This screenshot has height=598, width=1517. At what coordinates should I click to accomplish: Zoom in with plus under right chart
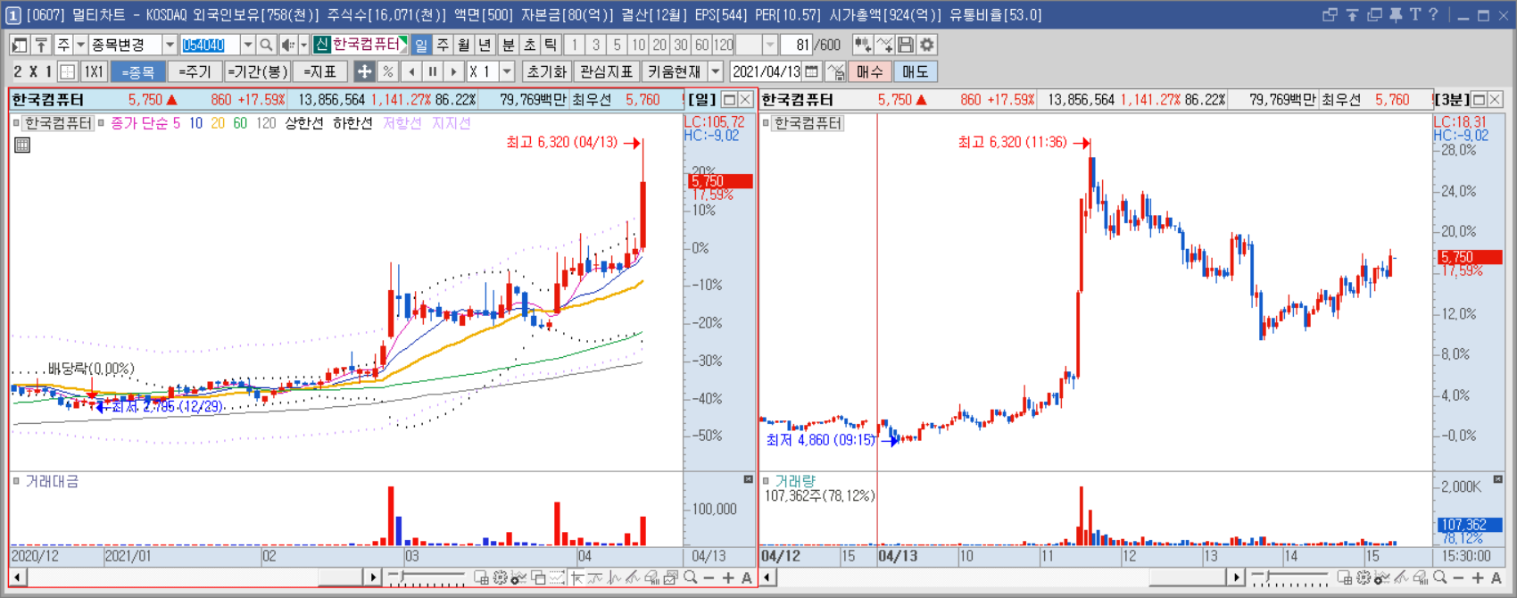click(1478, 577)
